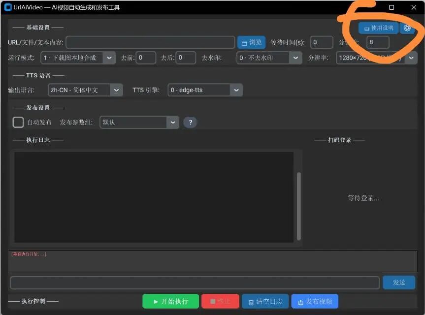Click the red stop button
Screen dimensions: 425x315
[x=220, y=301]
